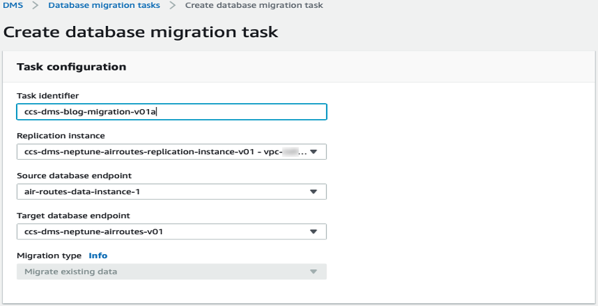This screenshot has width=598, height=306.
Task: Click the Source database endpoint arrow icon
Action: click(313, 192)
